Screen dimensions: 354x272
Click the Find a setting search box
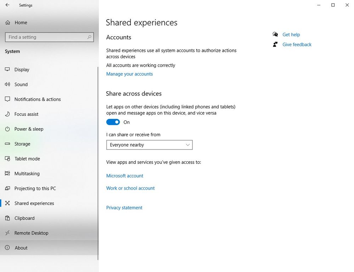click(50, 37)
